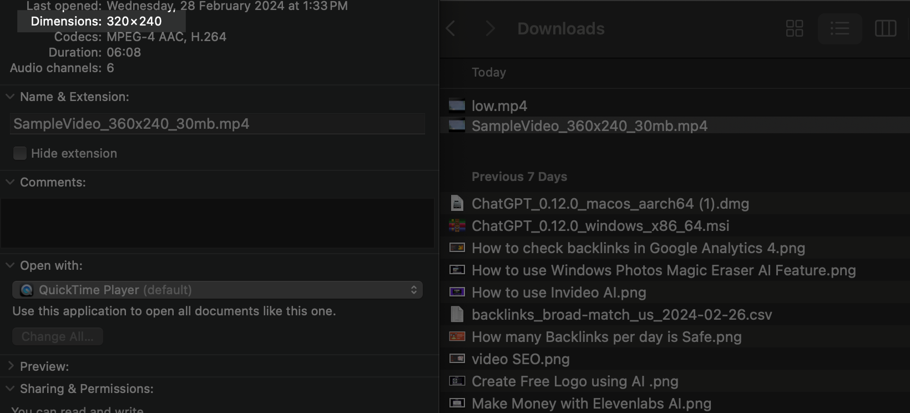The width and height of the screenshot is (910, 413).
Task: Select video SEO.png in file list
Action: click(520, 359)
